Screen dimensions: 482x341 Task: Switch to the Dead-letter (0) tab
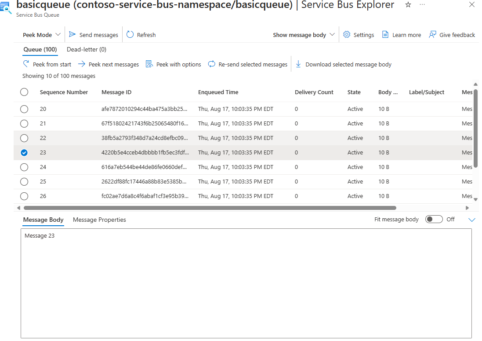tap(87, 50)
